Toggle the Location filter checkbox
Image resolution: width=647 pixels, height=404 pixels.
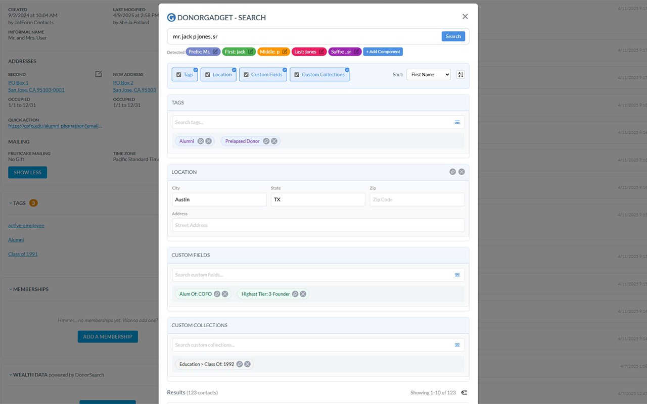click(208, 75)
